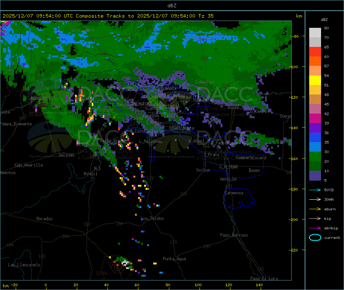This screenshot has width=344, height=290.
Task: Click the 'J_Prats' map label
Action: click(x=211, y=154)
